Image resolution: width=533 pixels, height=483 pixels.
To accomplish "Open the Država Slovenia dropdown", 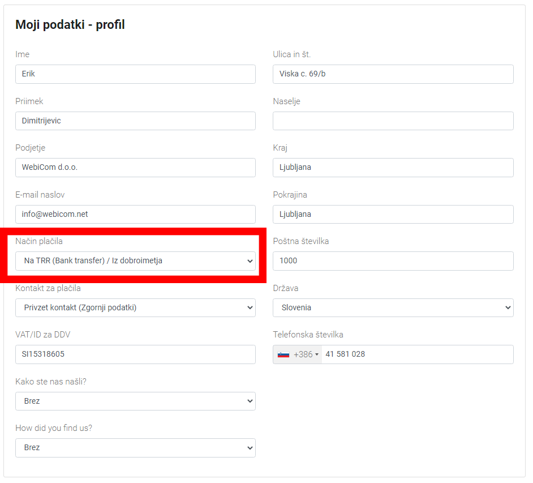I will click(x=393, y=307).
